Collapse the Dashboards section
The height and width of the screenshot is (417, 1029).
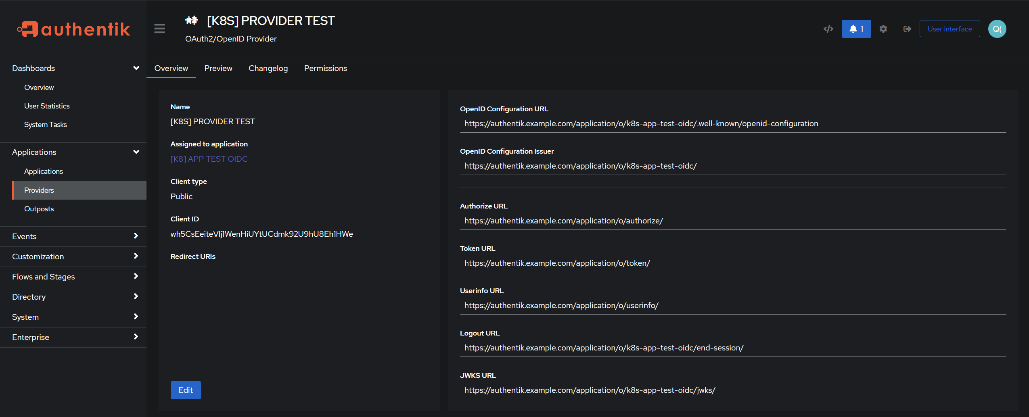coord(136,68)
